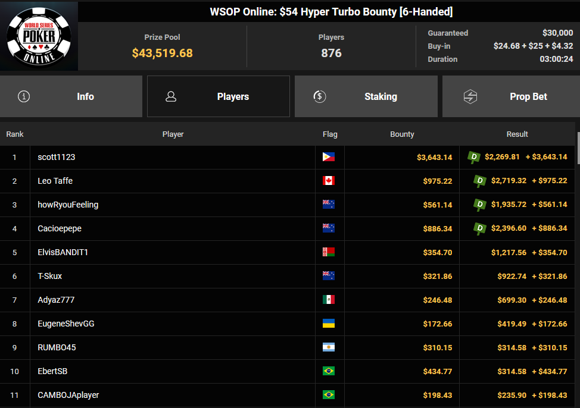Click the players count 876
Screen dimensions: 580x408
[x=332, y=53]
